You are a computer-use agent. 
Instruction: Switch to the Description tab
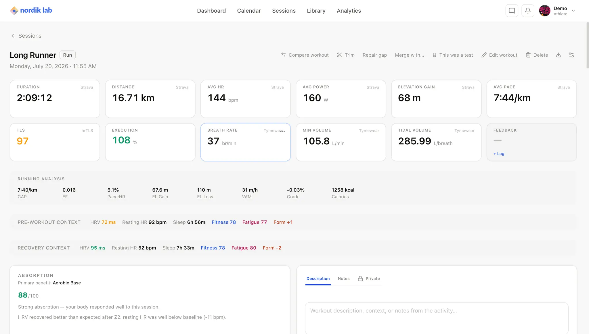click(318, 279)
